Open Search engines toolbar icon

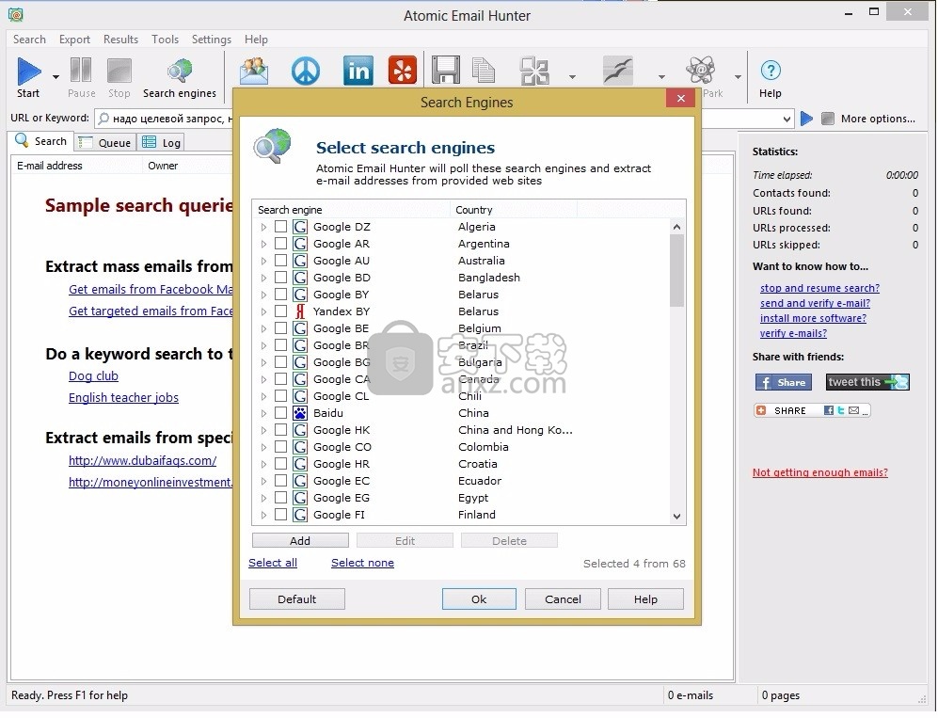point(180,72)
